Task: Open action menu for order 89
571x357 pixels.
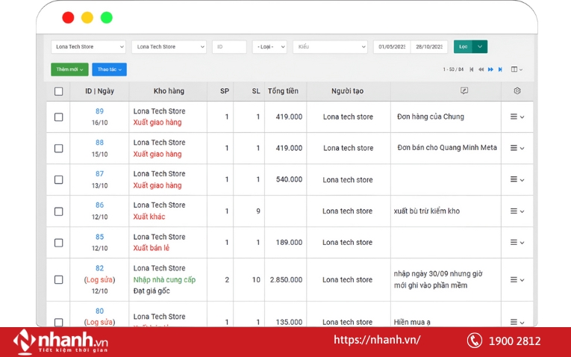Action: coord(517,117)
